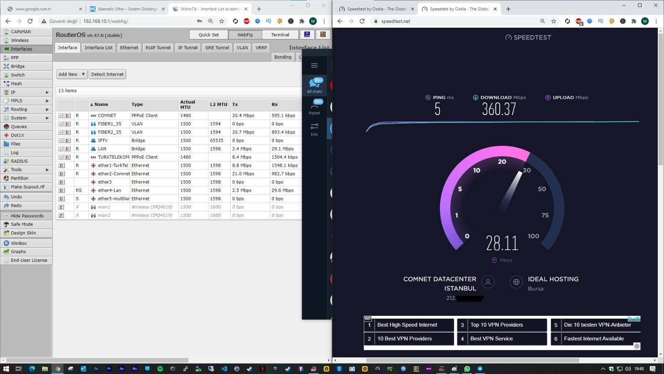This screenshot has height=374, width=664.
Task: Open the Windows notification center
Action: [653, 369]
